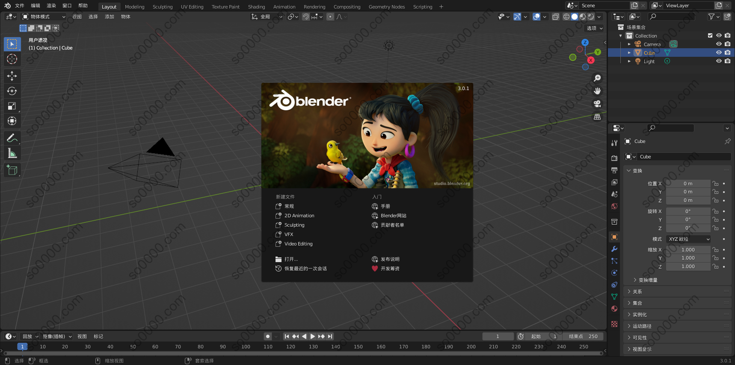Click the Location X value field

pyautogui.click(x=688, y=184)
